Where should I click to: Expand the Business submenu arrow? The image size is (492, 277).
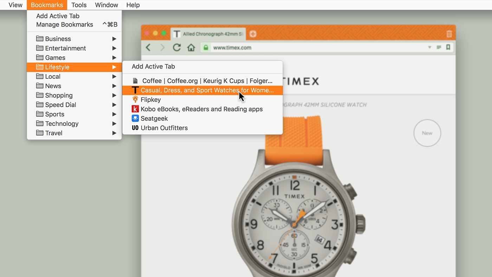pyautogui.click(x=114, y=39)
